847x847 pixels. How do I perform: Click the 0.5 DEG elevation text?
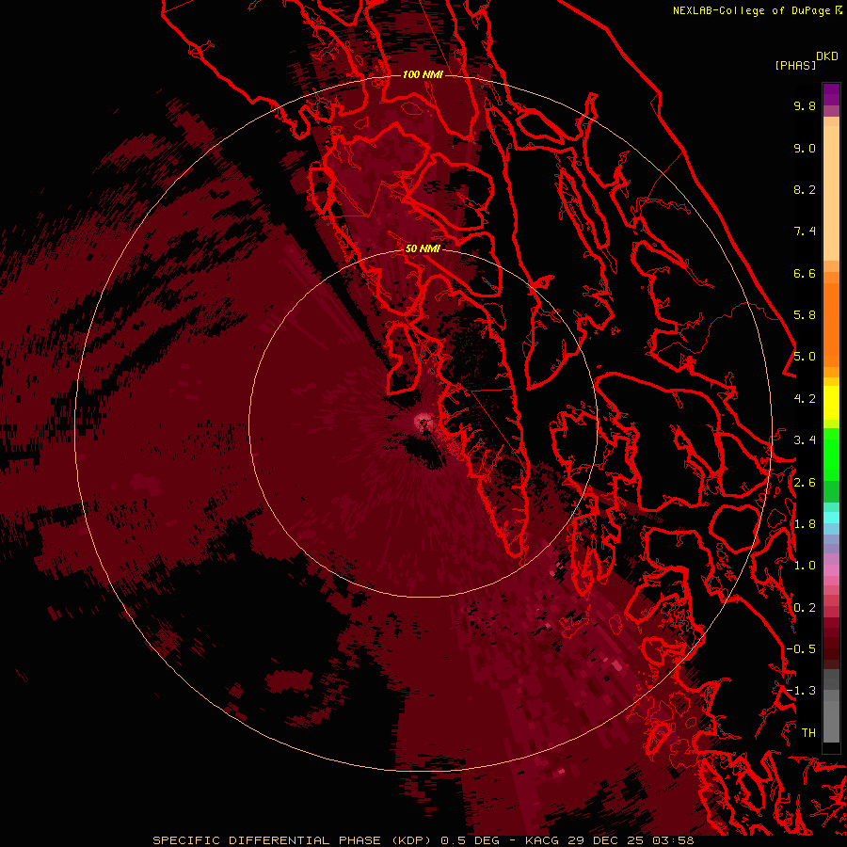pyautogui.click(x=471, y=840)
